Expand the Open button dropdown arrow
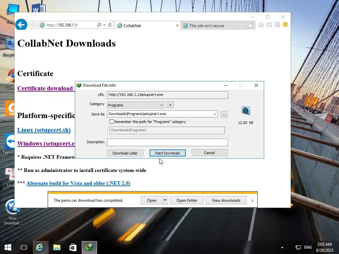The height and width of the screenshot is (254, 339). (165, 200)
